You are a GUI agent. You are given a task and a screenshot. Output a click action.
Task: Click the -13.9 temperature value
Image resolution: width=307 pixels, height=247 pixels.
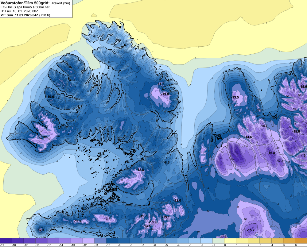(x=153, y=222)
